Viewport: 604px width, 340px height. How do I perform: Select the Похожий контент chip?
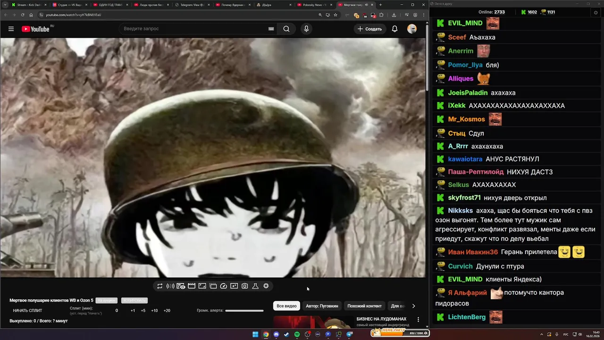click(365, 306)
